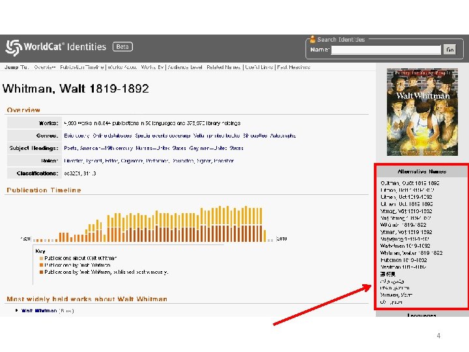This screenshot has height=352, width=469.
Task: Click the Publication Timeline section heading
Action: (44, 190)
